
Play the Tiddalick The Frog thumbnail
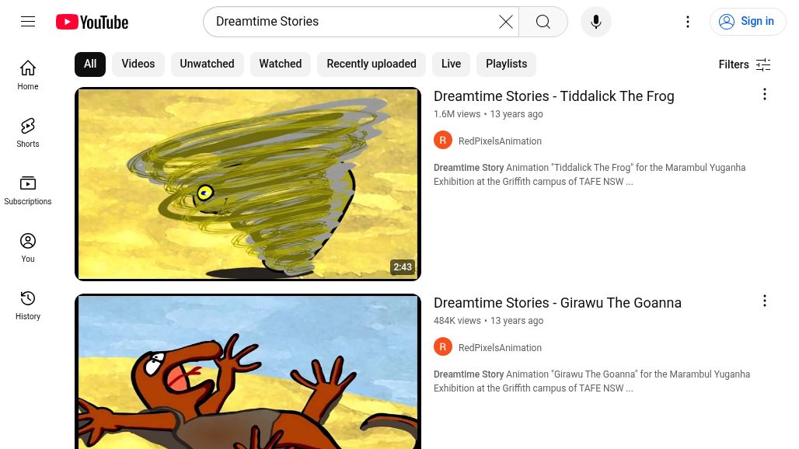(x=248, y=184)
